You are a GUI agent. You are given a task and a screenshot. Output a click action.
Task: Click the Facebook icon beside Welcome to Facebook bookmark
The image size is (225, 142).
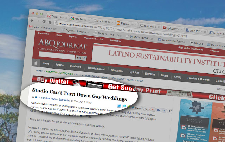click(x=159, y=39)
